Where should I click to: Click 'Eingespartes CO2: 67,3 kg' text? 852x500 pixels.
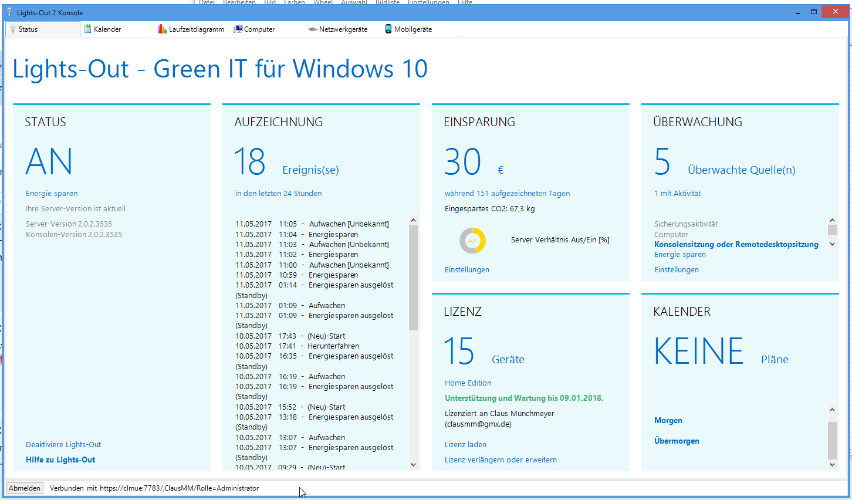pos(490,209)
